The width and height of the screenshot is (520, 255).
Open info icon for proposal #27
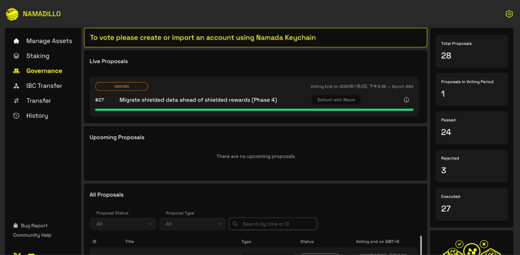(x=406, y=100)
